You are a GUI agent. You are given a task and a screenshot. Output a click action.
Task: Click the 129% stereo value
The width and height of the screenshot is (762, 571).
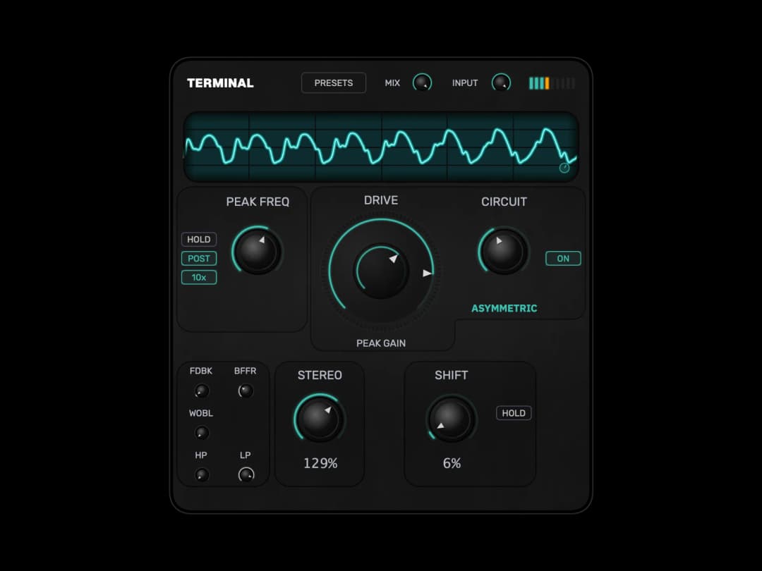point(320,463)
